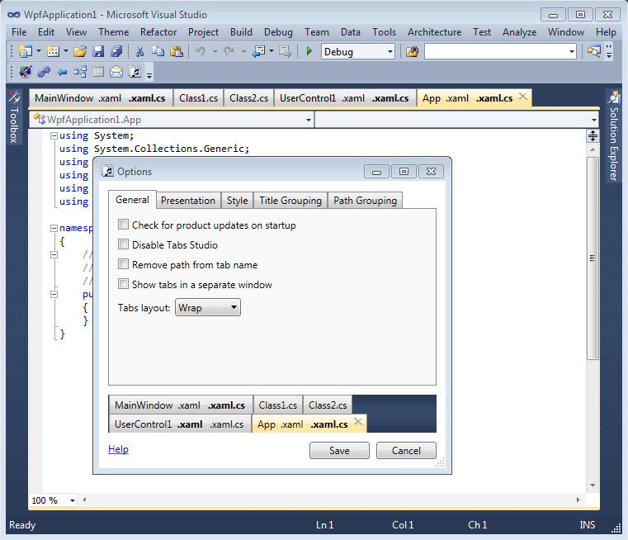
Task: Open the Help link in Options dialog
Action: point(118,449)
